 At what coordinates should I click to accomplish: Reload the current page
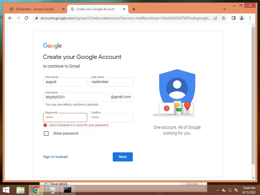click(x=26, y=18)
